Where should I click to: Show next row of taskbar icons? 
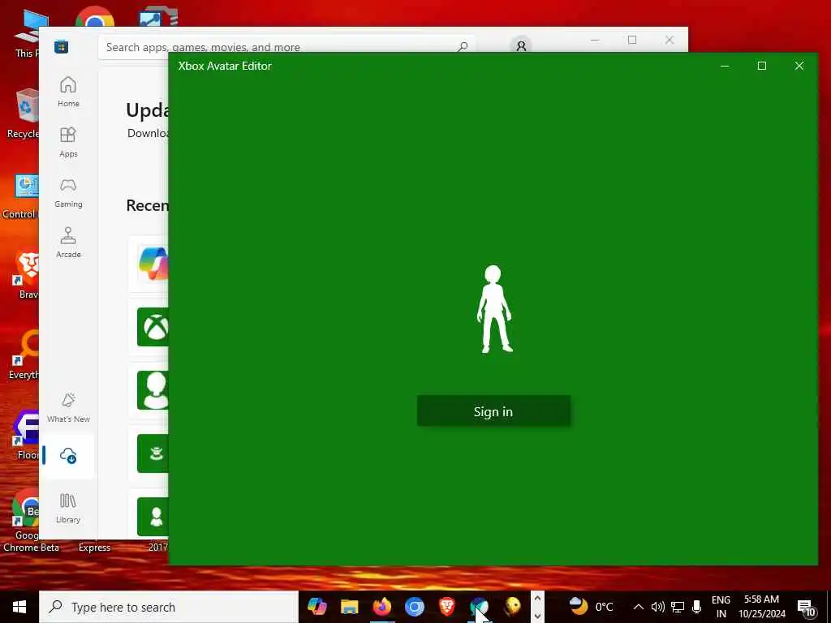coord(537,616)
